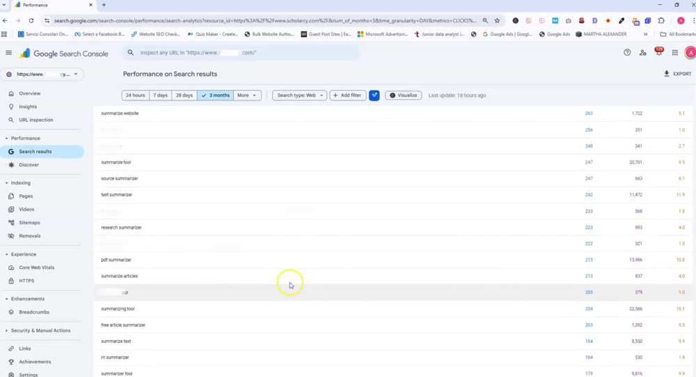Click the 'free article summarizer' query row

click(393, 325)
